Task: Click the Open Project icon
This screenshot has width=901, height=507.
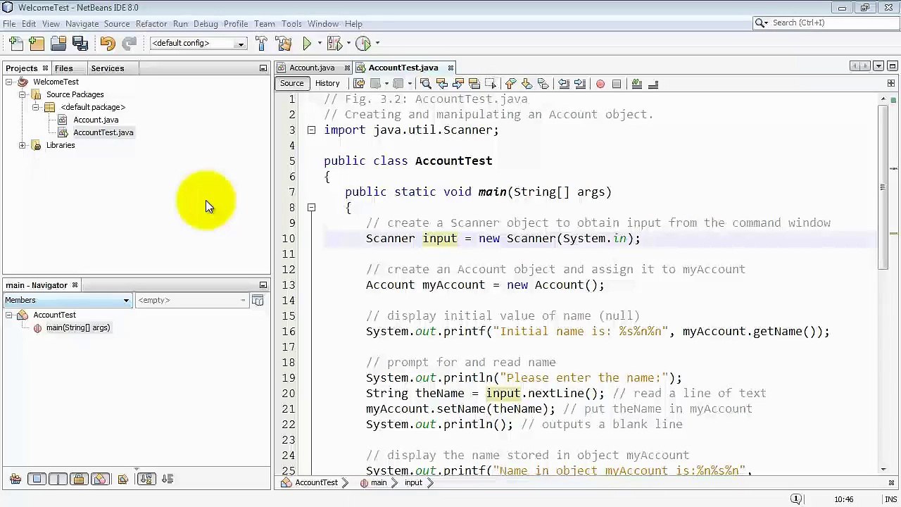Action: coord(58,44)
